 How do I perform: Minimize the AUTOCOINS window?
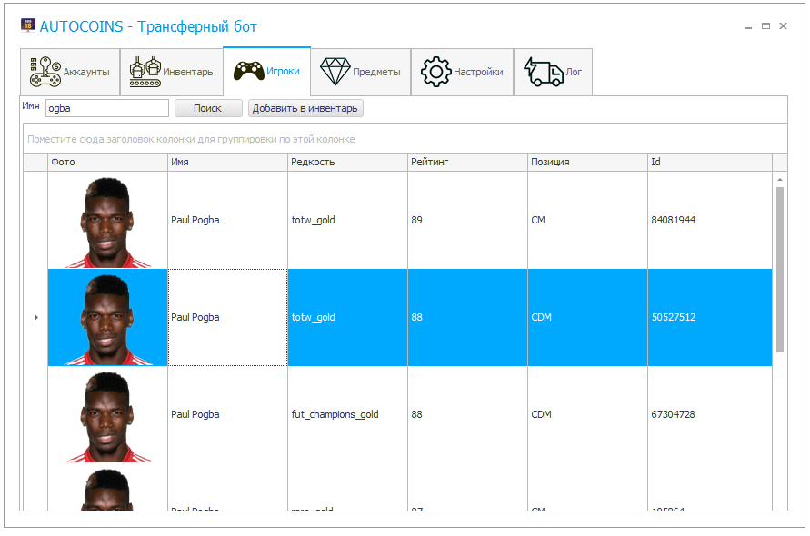748,26
